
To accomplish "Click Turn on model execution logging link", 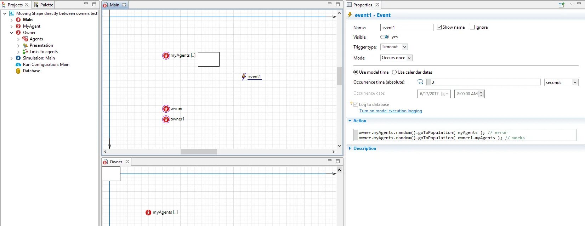I will click(x=391, y=111).
